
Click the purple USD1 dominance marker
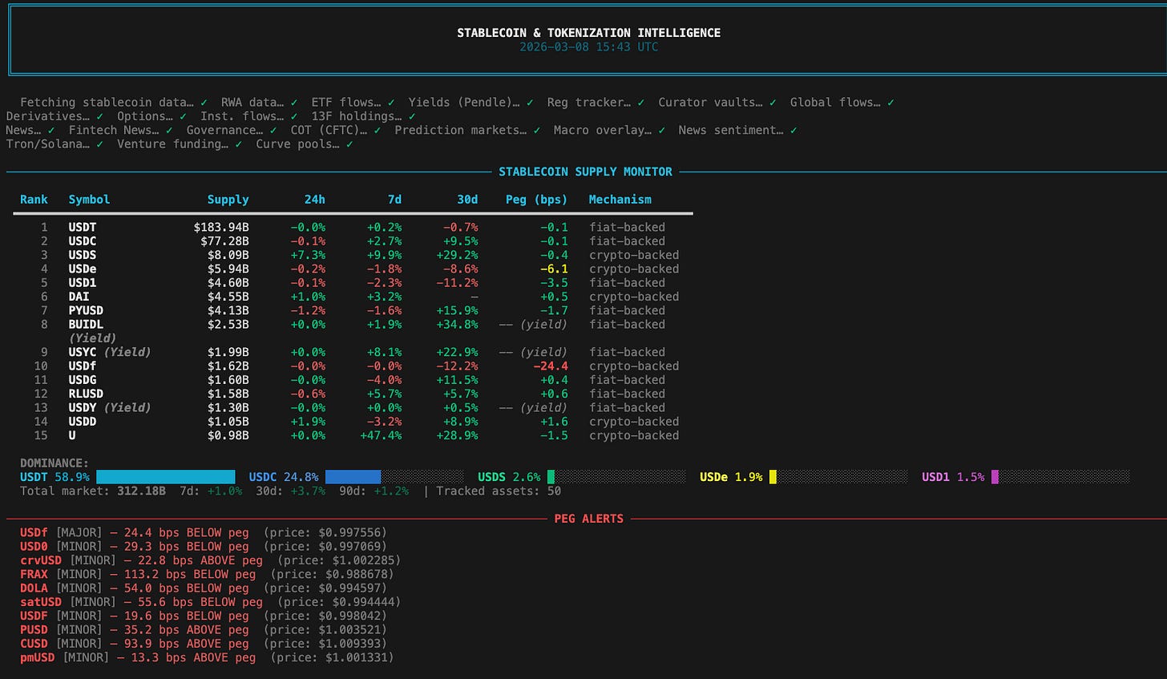tap(995, 477)
